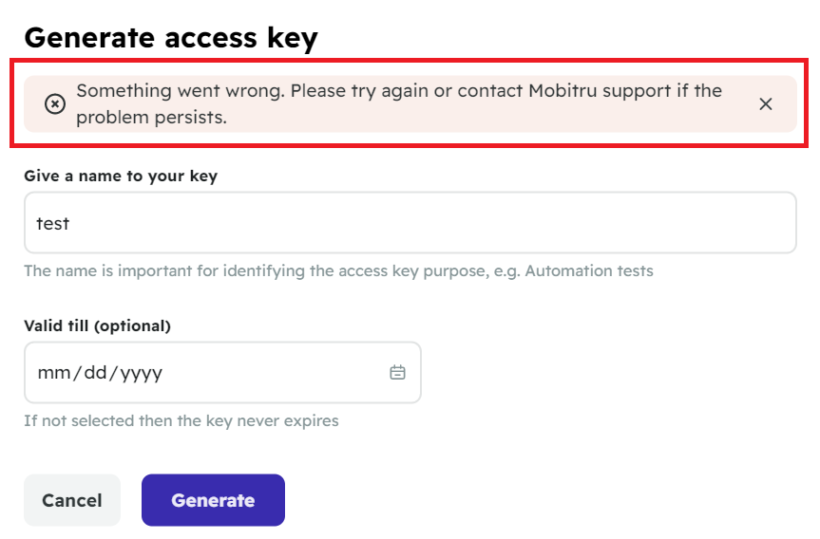820x539 pixels.
Task: Click the 'Generate access key' heading
Action: tap(171, 38)
